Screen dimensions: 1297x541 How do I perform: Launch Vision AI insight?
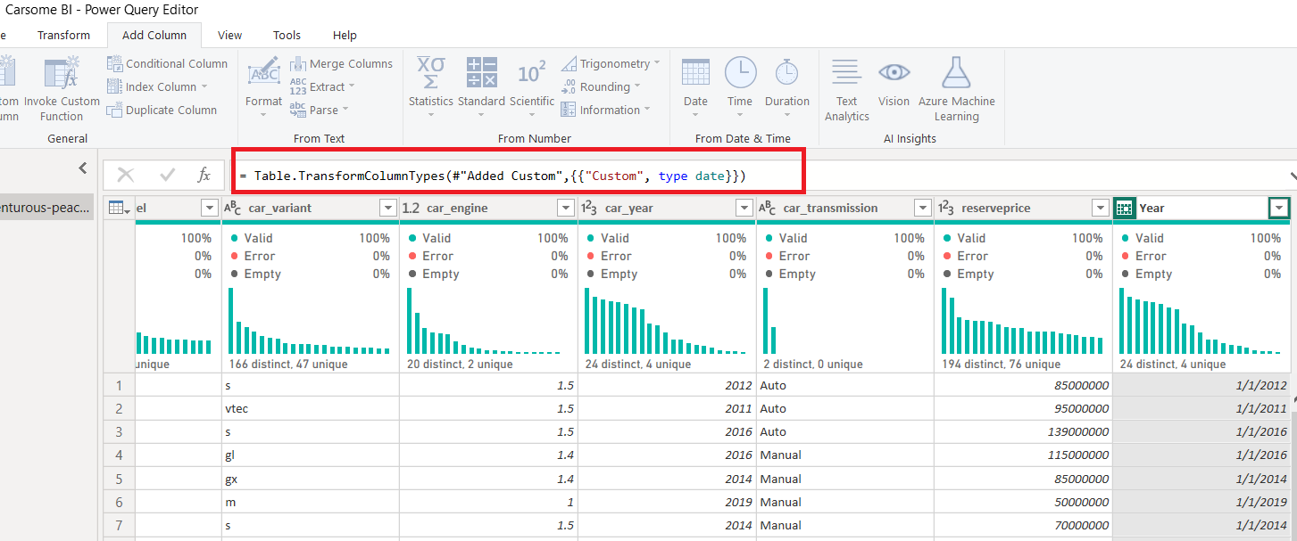pyautogui.click(x=894, y=82)
